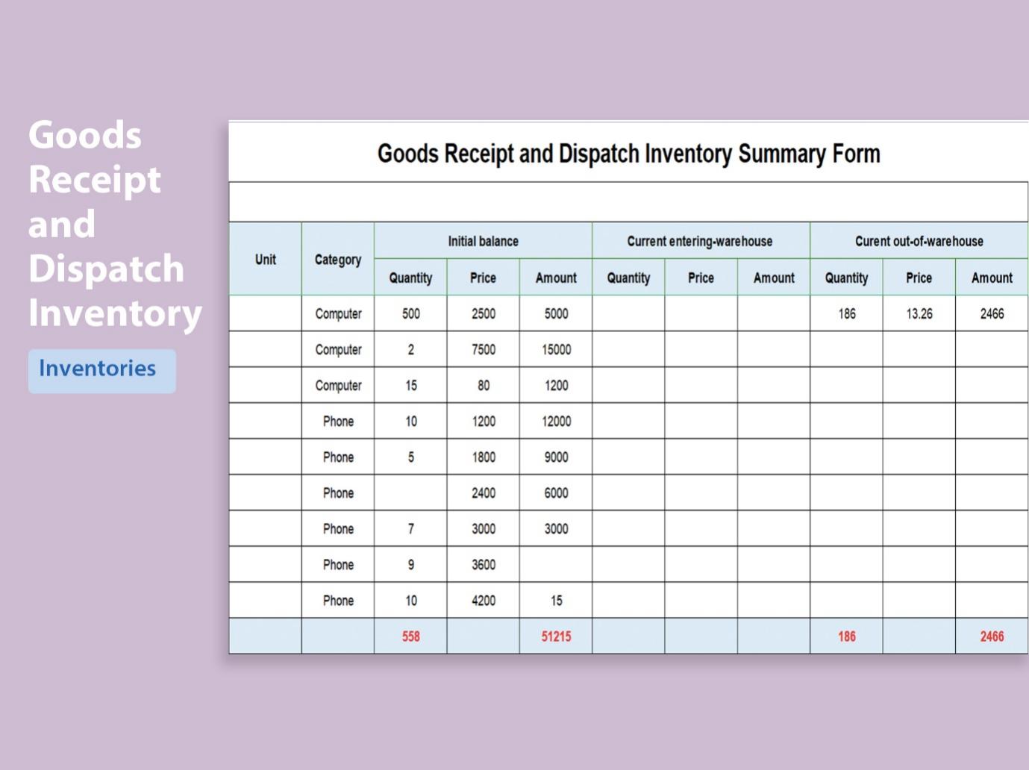1029x770 pixels.
Task: Select the out-of-warehouse quantity 186 cell
Action: pos(845,313)
